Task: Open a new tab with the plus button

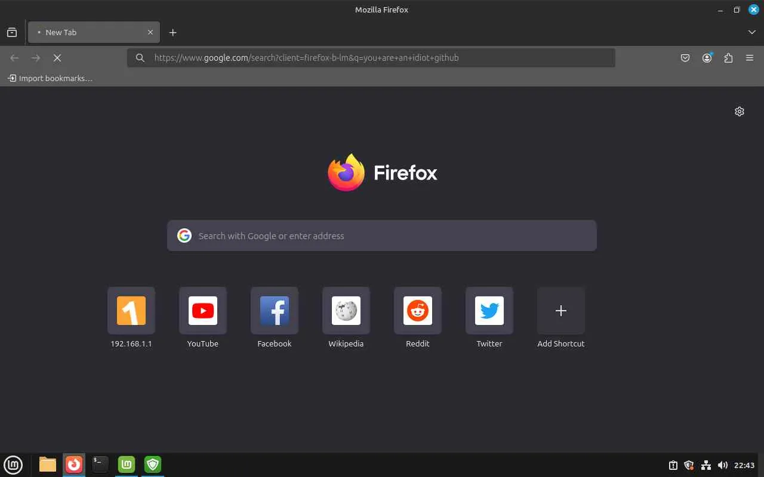Action: (x=173, y=32)
